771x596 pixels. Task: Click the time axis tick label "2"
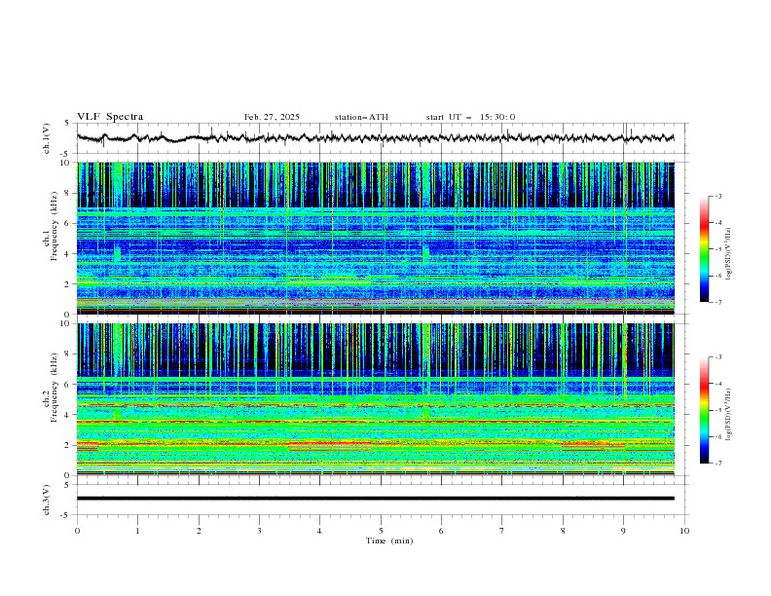199,531
